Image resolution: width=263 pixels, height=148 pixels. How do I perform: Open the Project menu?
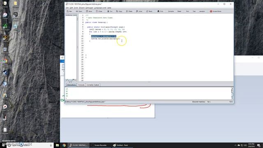[x=82, y=8]
